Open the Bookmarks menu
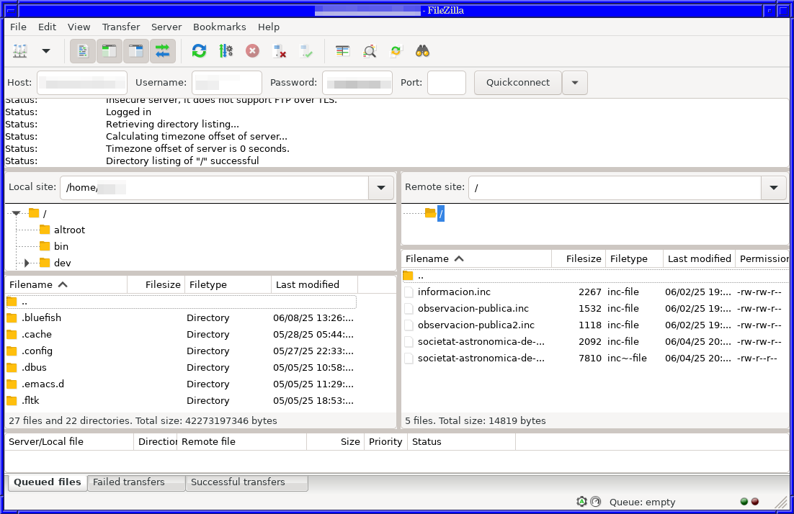This screenshot has height=514, width=794. click(219, 27)
